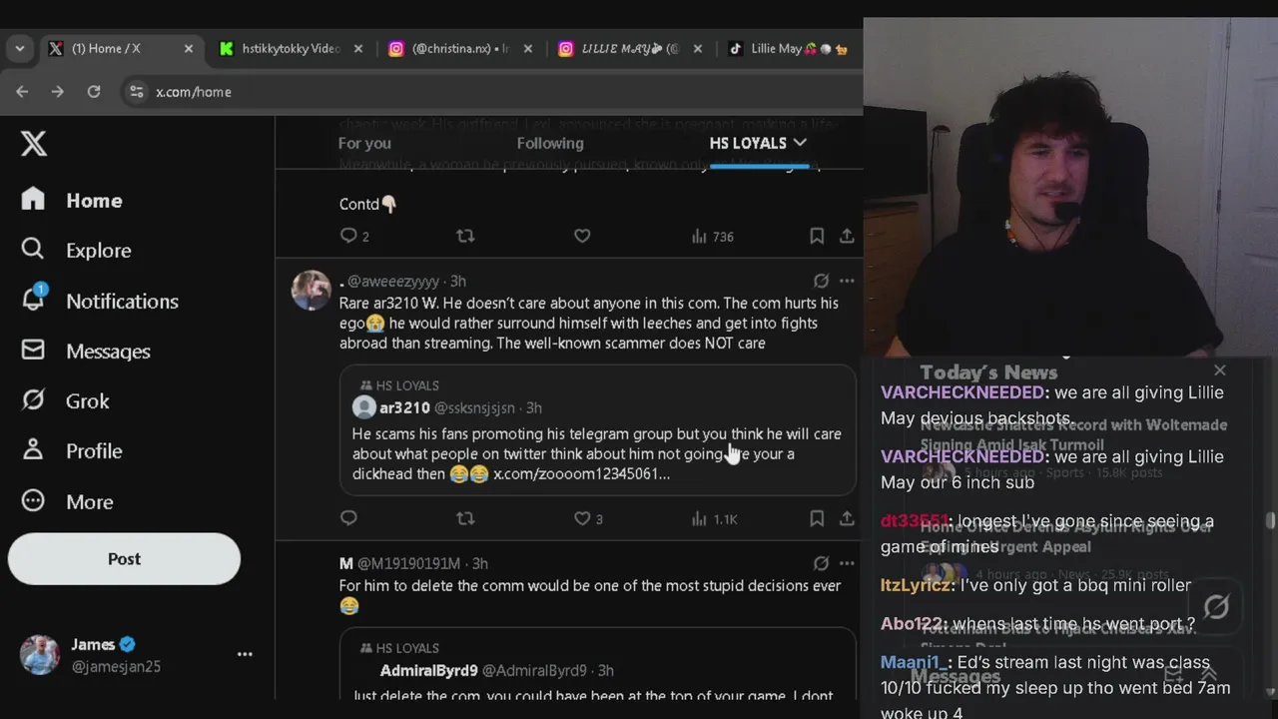Open the browser tab list chevron
The width and height of the screenshot is (1278, 719).
tap(19, 48)
